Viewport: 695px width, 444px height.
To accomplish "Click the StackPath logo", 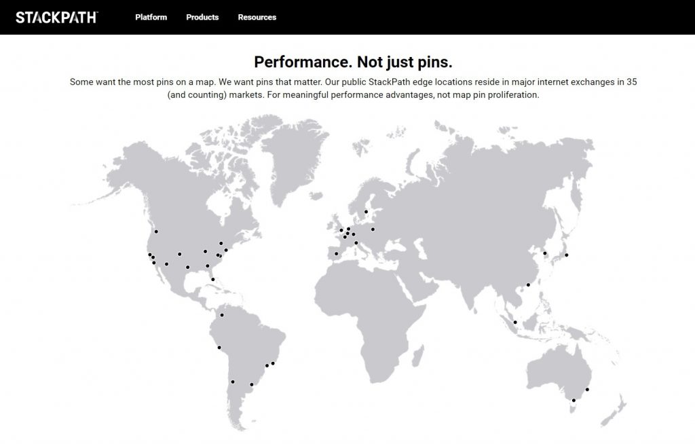I will click(x=57, y=17).
